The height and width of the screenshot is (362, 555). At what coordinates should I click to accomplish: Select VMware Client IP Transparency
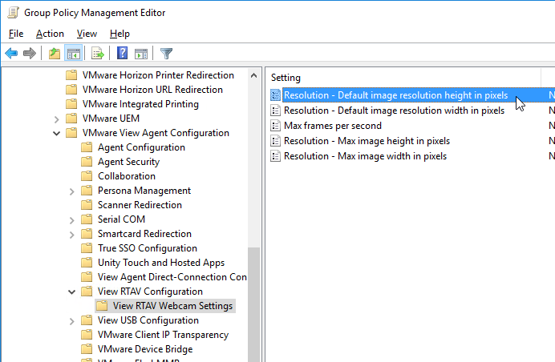point(163,335)
